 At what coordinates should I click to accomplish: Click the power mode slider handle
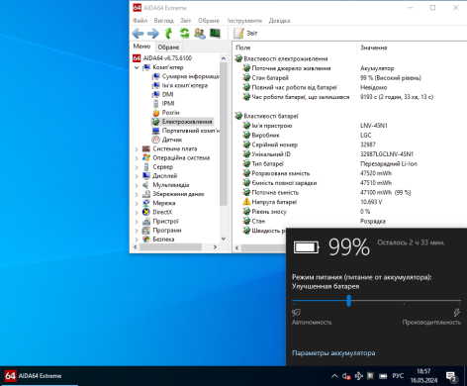coord(348,301)
